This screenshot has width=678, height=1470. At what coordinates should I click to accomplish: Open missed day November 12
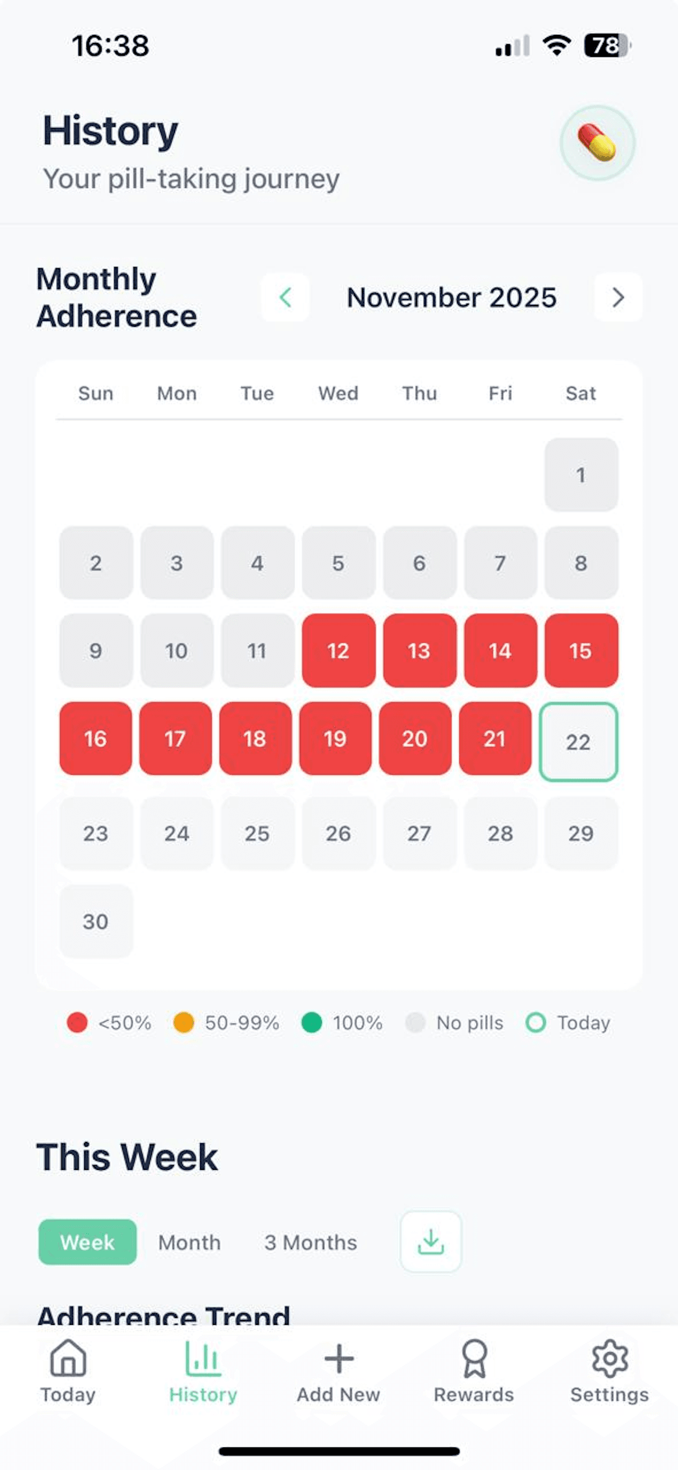tap(338, 650)
